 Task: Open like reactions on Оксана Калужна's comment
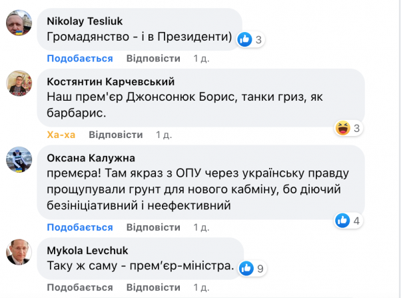click(349, 219)
